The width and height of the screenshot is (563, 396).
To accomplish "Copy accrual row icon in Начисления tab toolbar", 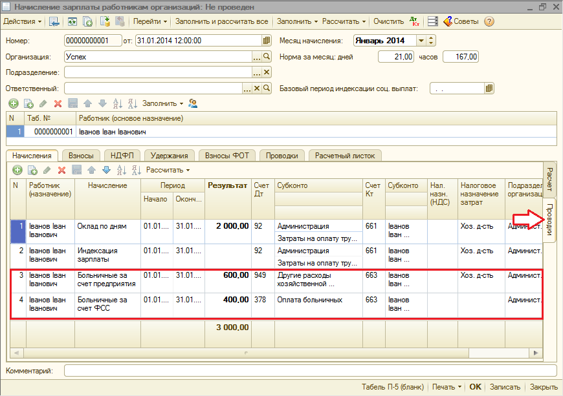I will (x=32, y=170).
